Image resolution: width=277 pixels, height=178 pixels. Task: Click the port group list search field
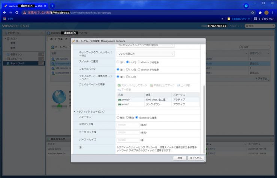click(255, 47)
